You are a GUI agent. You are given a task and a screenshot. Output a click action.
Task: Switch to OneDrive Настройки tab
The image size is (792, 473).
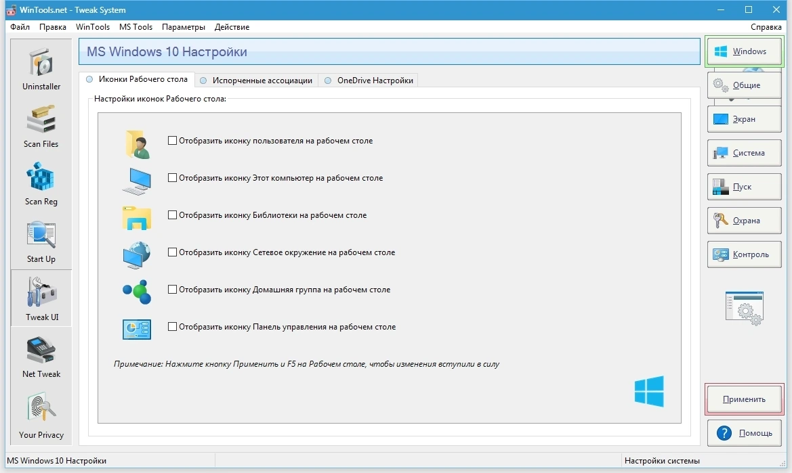tap(369, 81)
